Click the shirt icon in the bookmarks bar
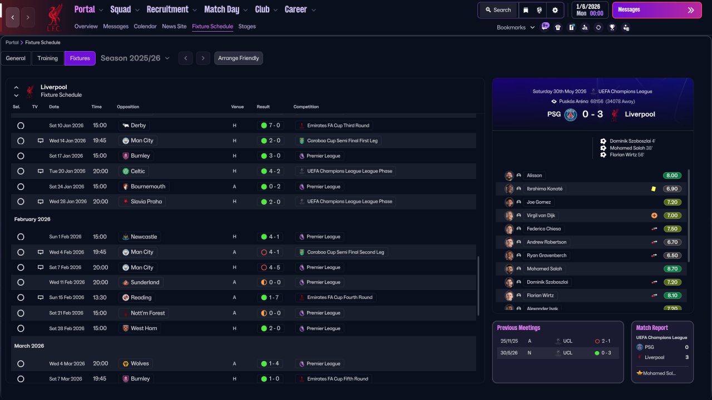Screen dimensions: 712x400 (558, 27)
